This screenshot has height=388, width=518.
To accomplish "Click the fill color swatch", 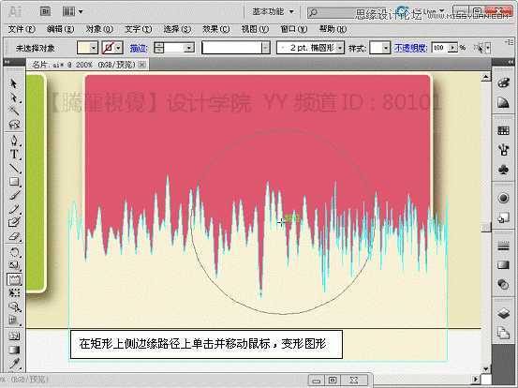I will (83, 48).
